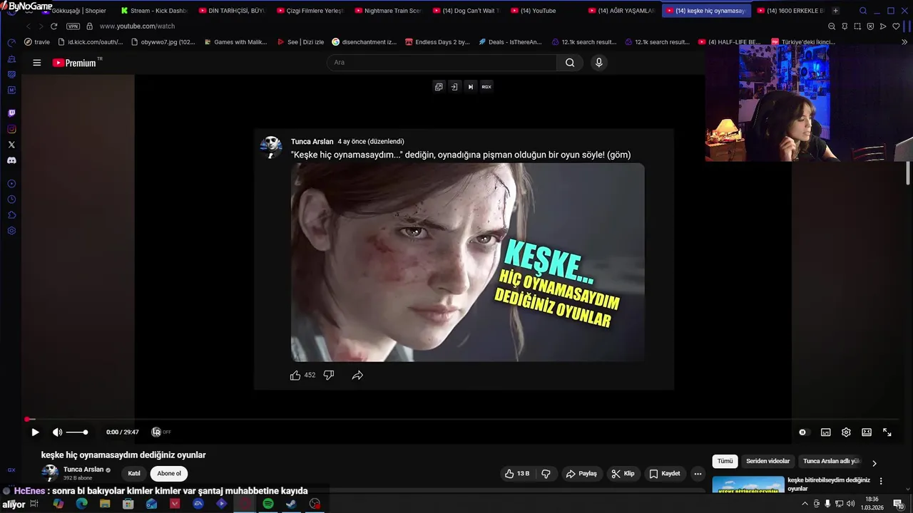The height and width of the screenshot is (513, 913).
Task: Click heart bookmark icon in browser toolbar
Action: (x=897, y=26)
